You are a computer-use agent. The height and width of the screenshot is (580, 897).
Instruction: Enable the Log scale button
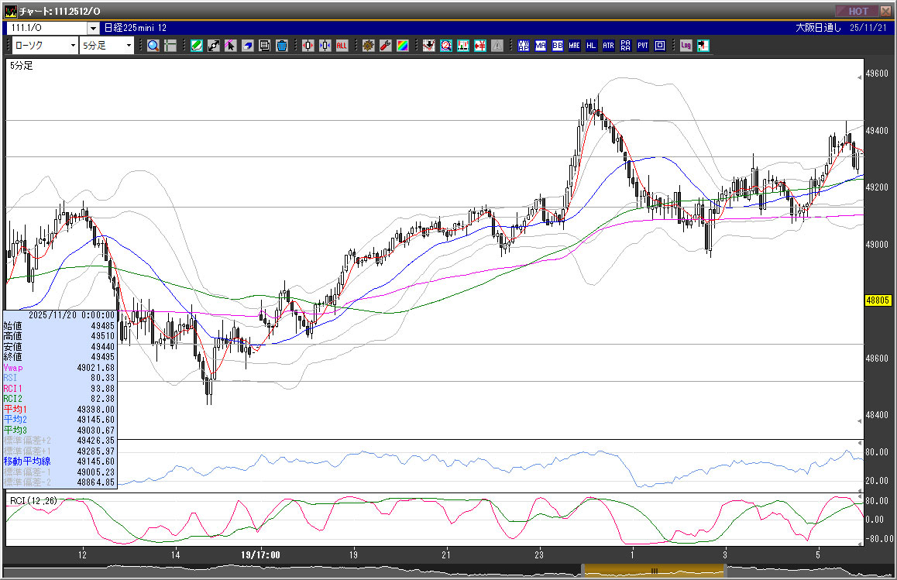coord(686,46)
